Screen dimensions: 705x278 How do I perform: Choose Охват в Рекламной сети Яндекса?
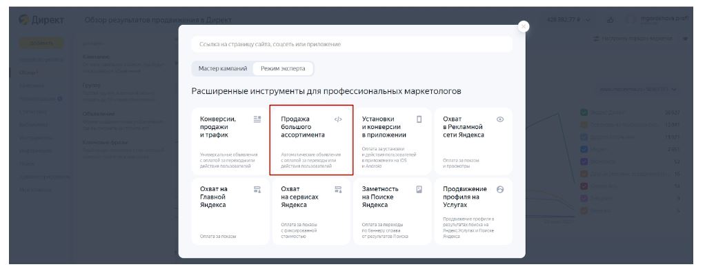(473, 141)
